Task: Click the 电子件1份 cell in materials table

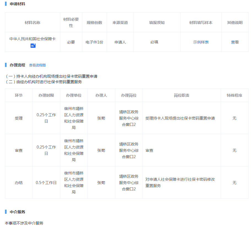Action: (94, 42)
